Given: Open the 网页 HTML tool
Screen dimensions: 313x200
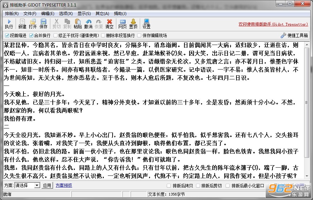Looking at the screenshot, I should point(122,24).
